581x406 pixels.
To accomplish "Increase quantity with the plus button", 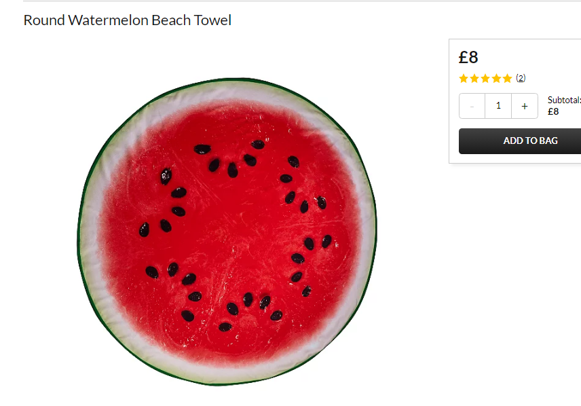I will tap(524, 106).
